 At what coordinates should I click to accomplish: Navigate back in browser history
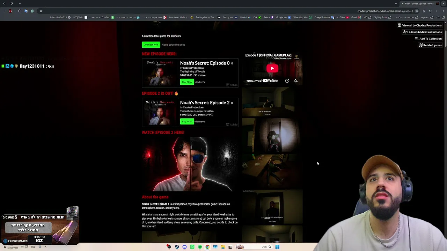tap(443, 11)
